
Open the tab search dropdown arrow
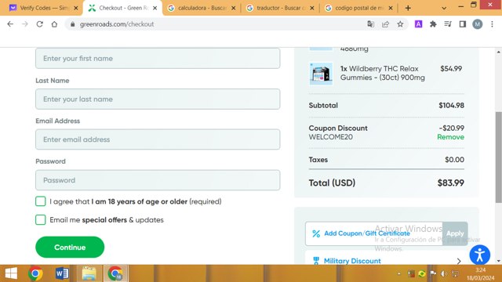(x=444, y=8)
